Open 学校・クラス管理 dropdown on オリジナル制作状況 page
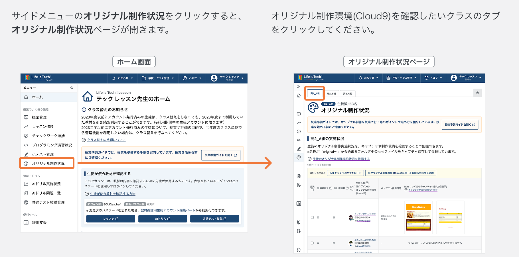 click(401, 78)
